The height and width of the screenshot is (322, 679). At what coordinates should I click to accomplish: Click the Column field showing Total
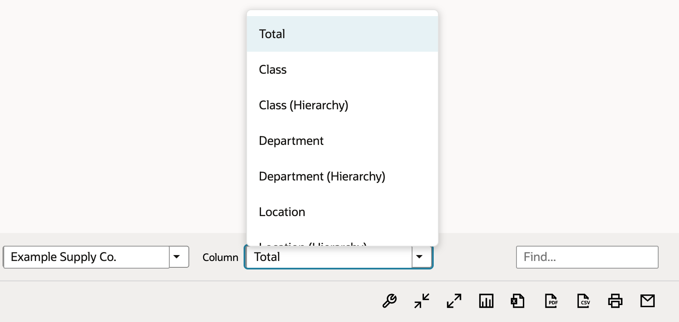pos(329,257)
